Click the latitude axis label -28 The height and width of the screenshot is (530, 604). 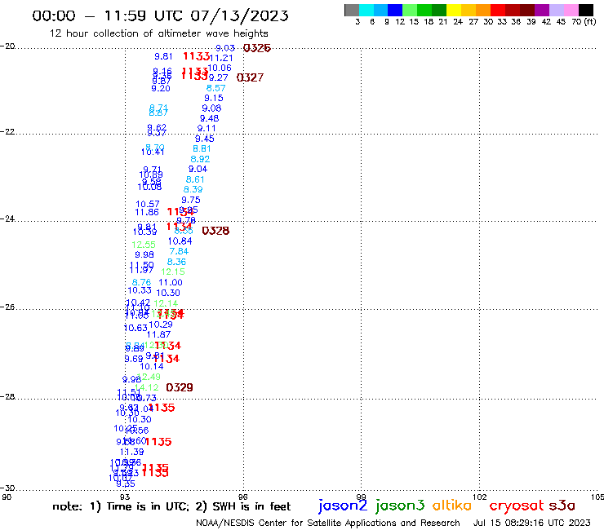click(7, 397)
